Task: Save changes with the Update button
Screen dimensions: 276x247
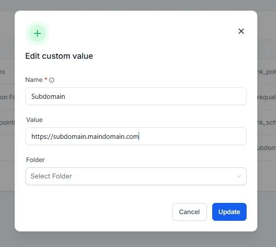Action: click(x=229, y=212)
